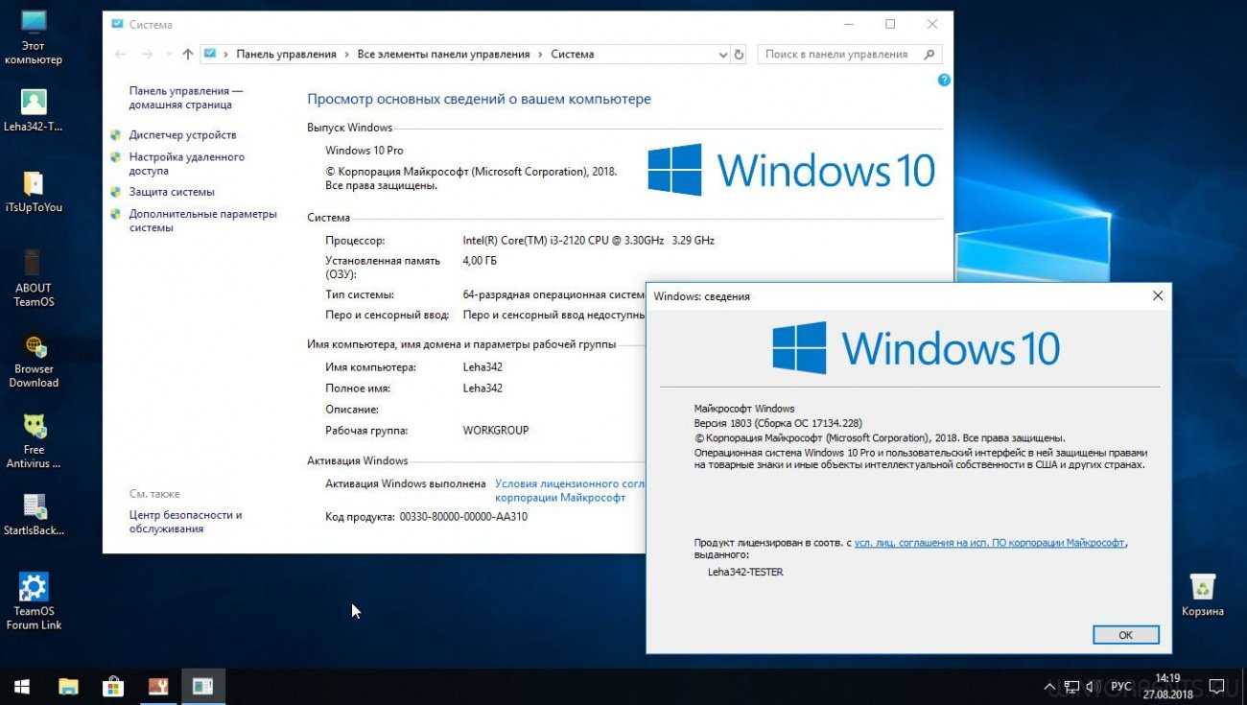Click the усл. лиц. соглашения link in dialog

pyautogui.click(x=989, y=543)
